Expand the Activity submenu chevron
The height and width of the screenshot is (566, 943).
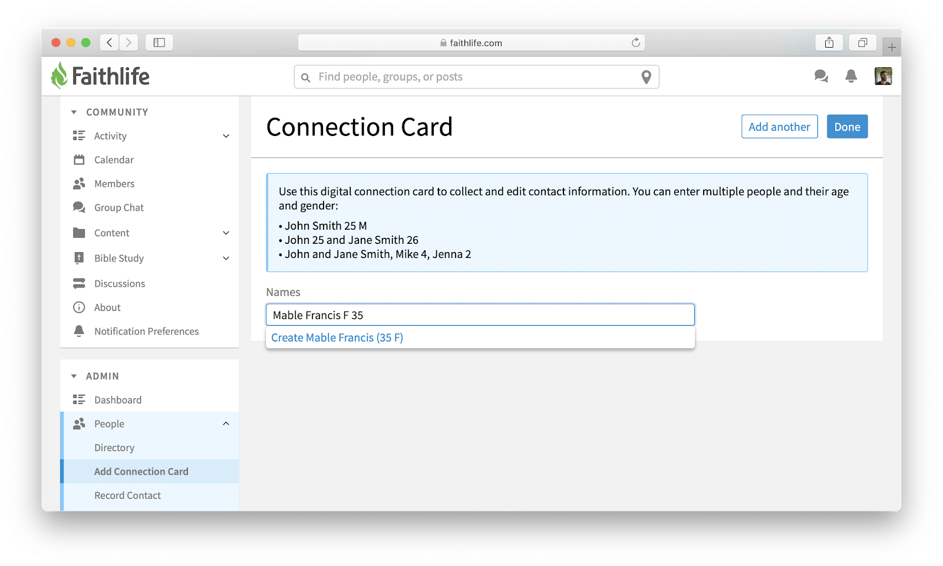click(x=226, y=136)
